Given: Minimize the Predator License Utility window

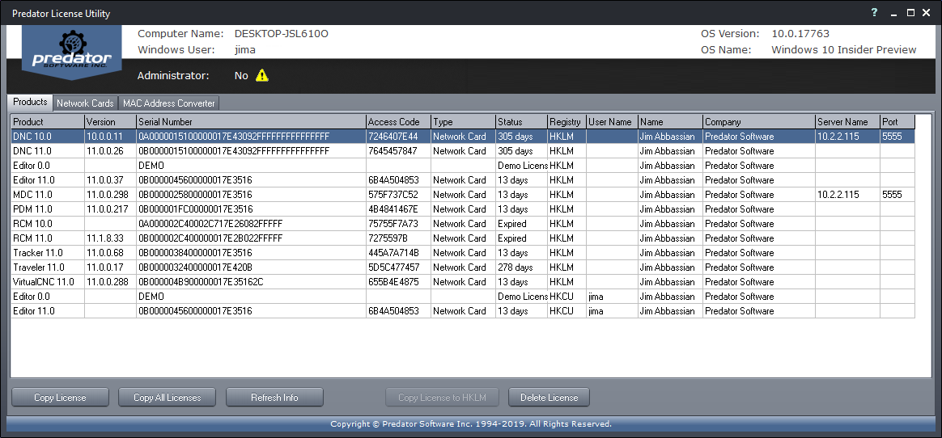Looking at the screenshot, I should click(x=893, y=13).
